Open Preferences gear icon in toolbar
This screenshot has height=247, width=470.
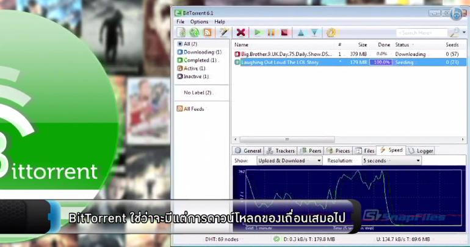coord(331,32)
